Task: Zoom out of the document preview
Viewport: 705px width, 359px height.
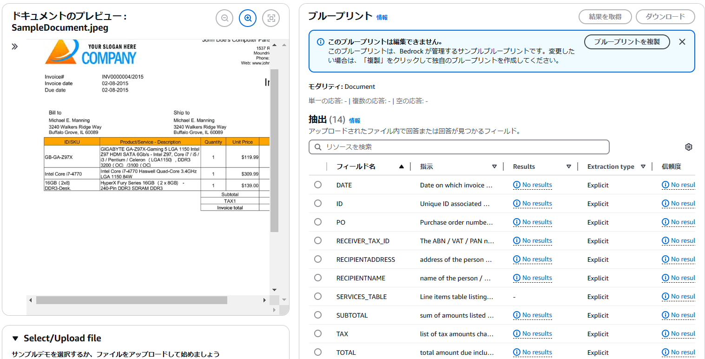Action: tap(224, 18)
